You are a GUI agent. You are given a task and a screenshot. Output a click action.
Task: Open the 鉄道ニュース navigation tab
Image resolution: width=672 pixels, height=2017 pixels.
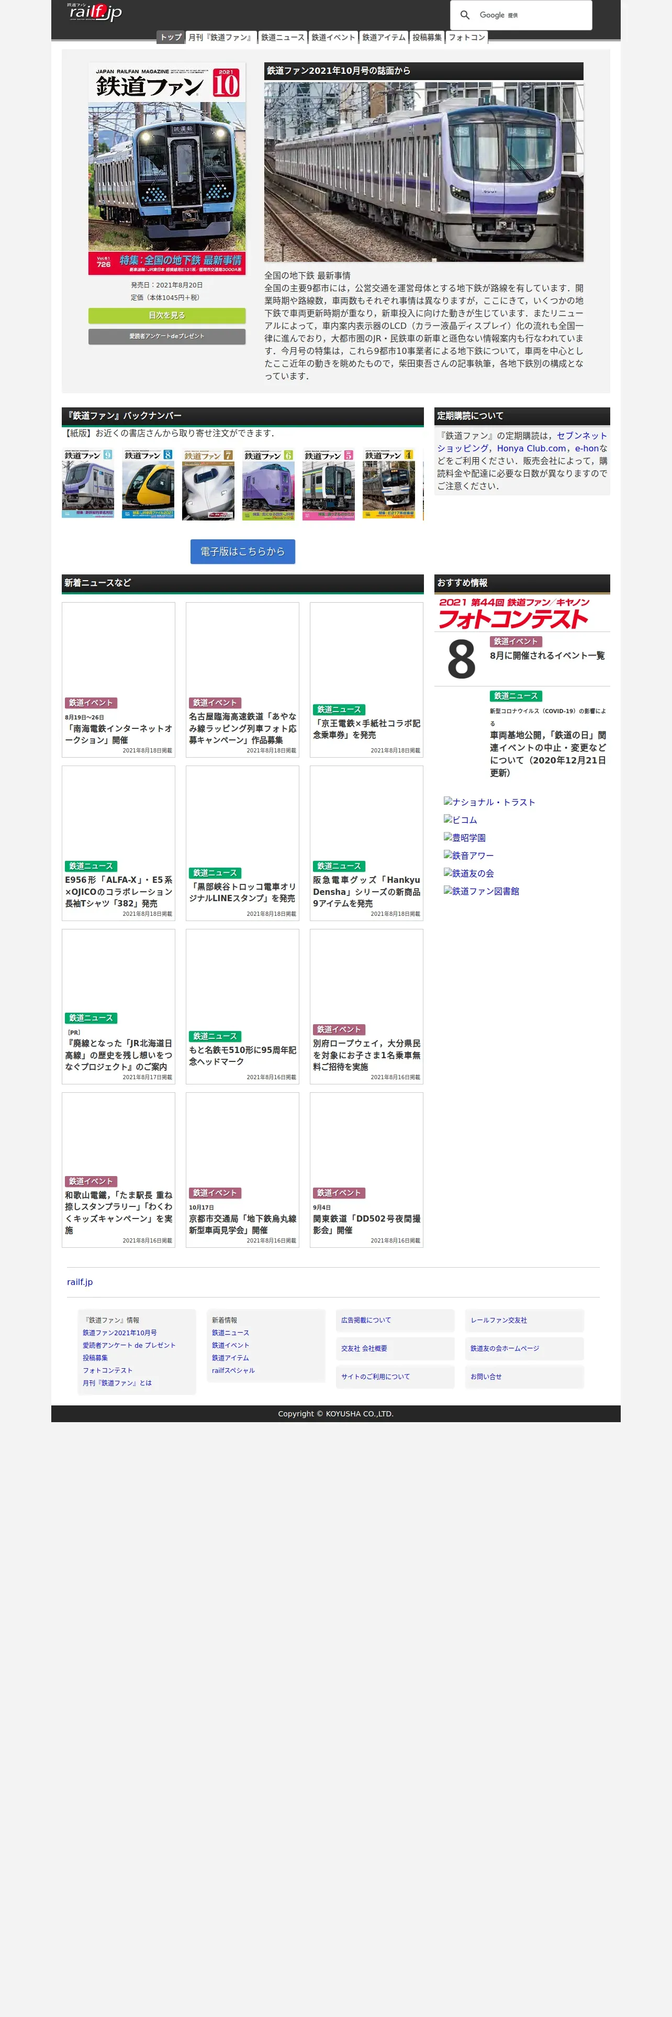coord(283,37)
